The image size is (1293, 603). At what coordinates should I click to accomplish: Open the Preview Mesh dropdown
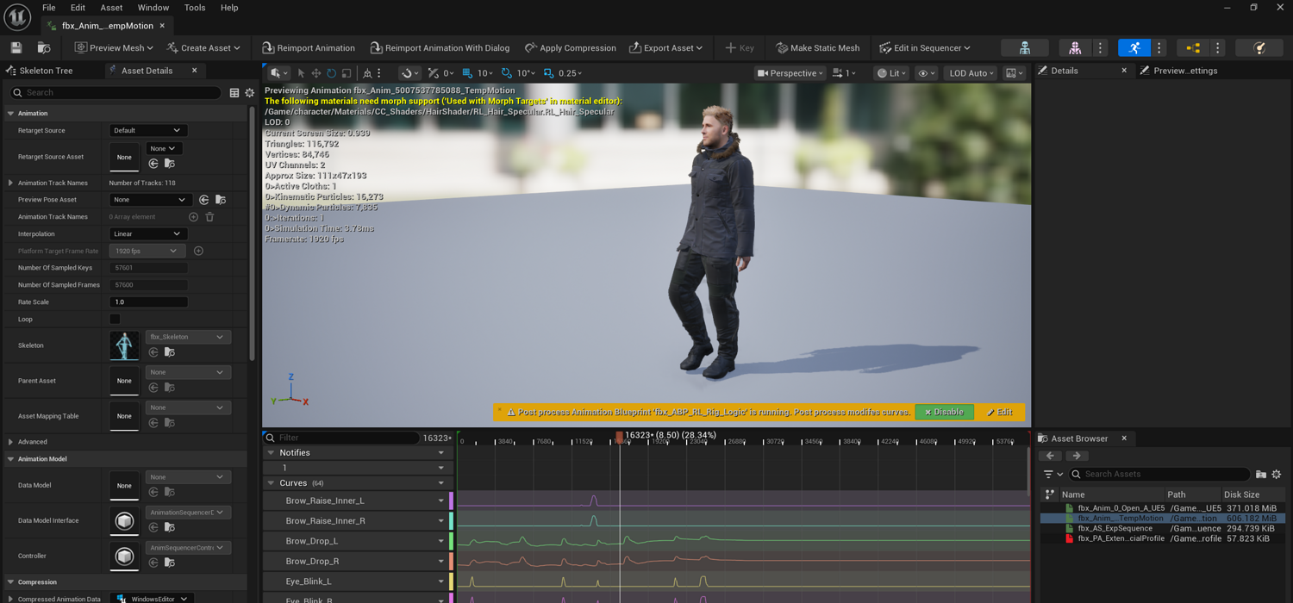pyautogui.click(x=114, y=48)
